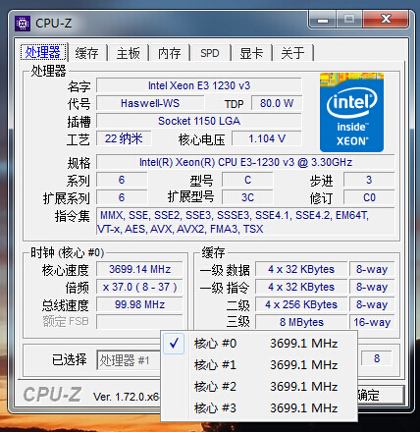This screenshot has width=420, height=432.
Task: Click the name field Intel Xeon E3 1230 v3
Action: pyautogui.click(x=199, y=85)
